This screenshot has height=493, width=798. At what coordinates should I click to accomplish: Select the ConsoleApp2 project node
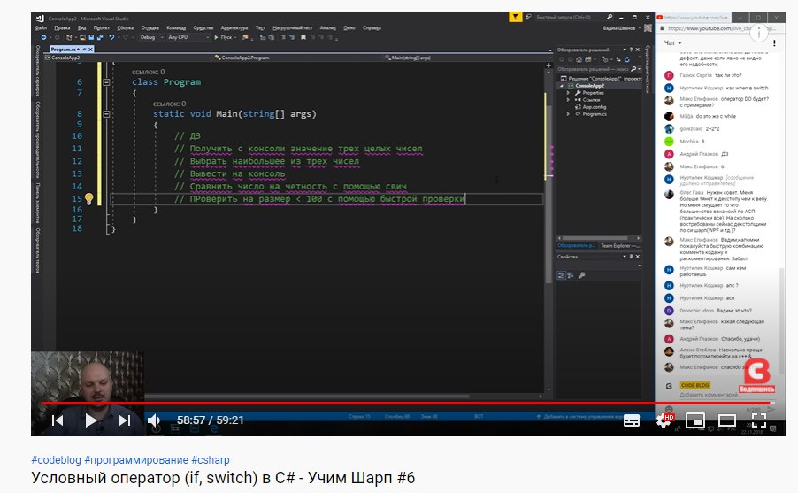click(590, 86)
